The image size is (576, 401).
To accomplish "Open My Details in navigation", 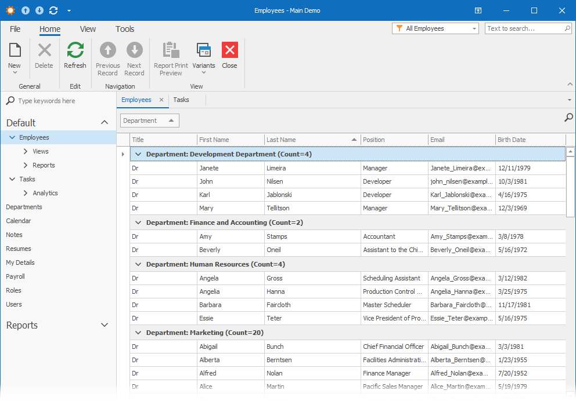I will pyautogui.click(x=20, y=263).
